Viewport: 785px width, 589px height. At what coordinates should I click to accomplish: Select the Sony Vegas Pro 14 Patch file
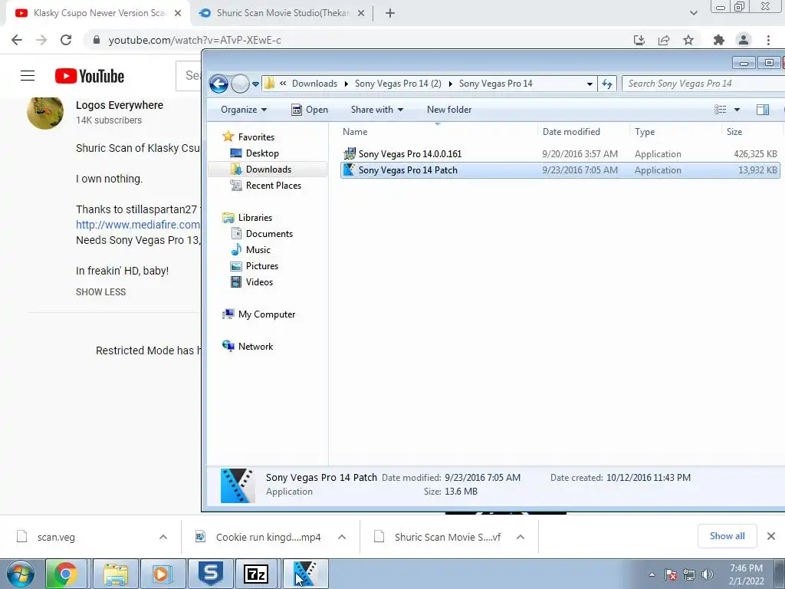tap(560, 169)
